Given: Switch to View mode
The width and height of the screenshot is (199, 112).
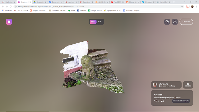Looking at the screenshot, I should click(93, 22).
